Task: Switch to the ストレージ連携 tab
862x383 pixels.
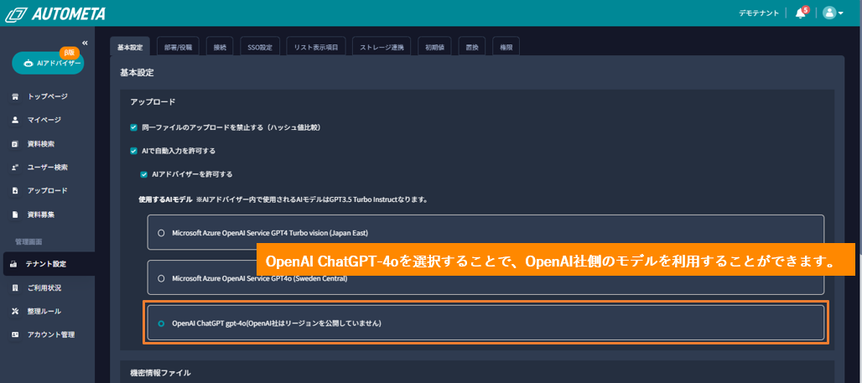Action: [382, 47]
